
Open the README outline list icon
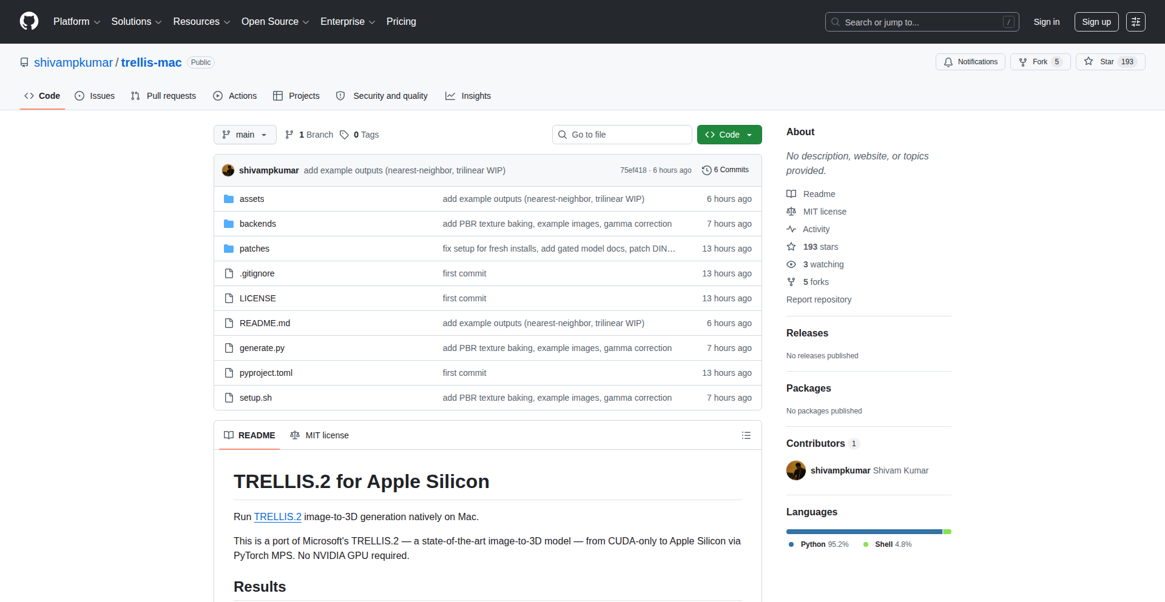[746, 435]
